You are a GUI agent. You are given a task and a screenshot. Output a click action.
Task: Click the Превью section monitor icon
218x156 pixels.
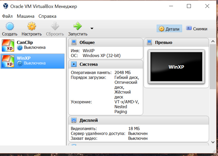[149, 42]
